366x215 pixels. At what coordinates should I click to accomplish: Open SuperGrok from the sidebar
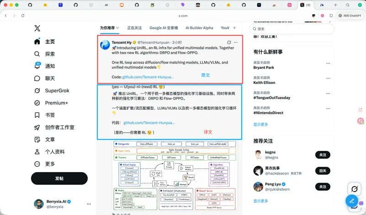pos(52,91)
